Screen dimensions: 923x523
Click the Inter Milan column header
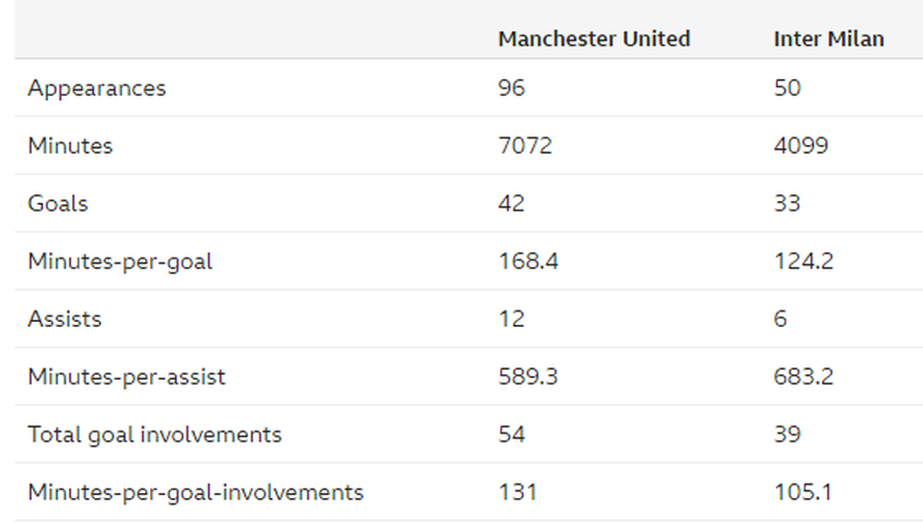point(829,38)
